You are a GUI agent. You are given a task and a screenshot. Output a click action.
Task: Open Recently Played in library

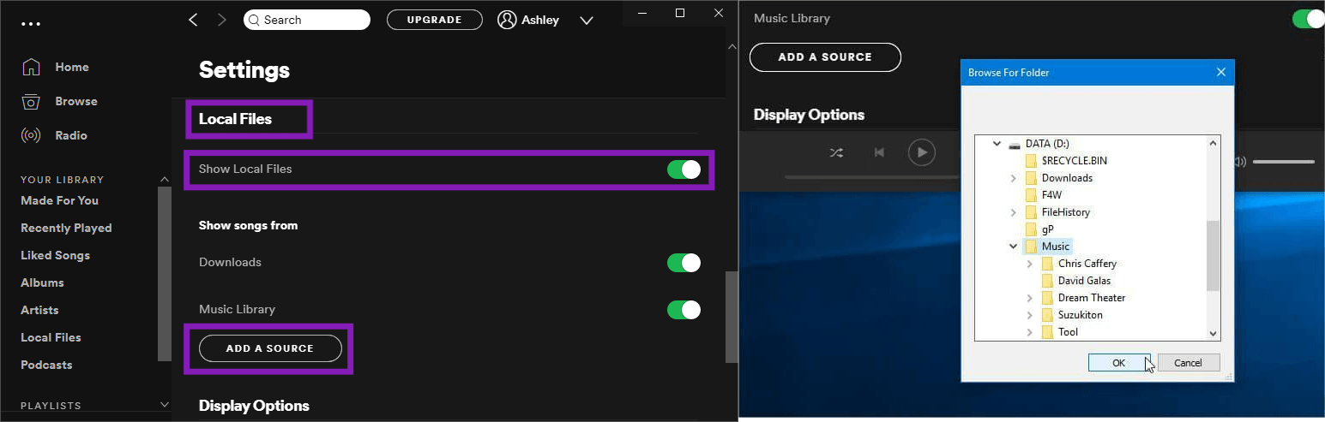(66, 228)
